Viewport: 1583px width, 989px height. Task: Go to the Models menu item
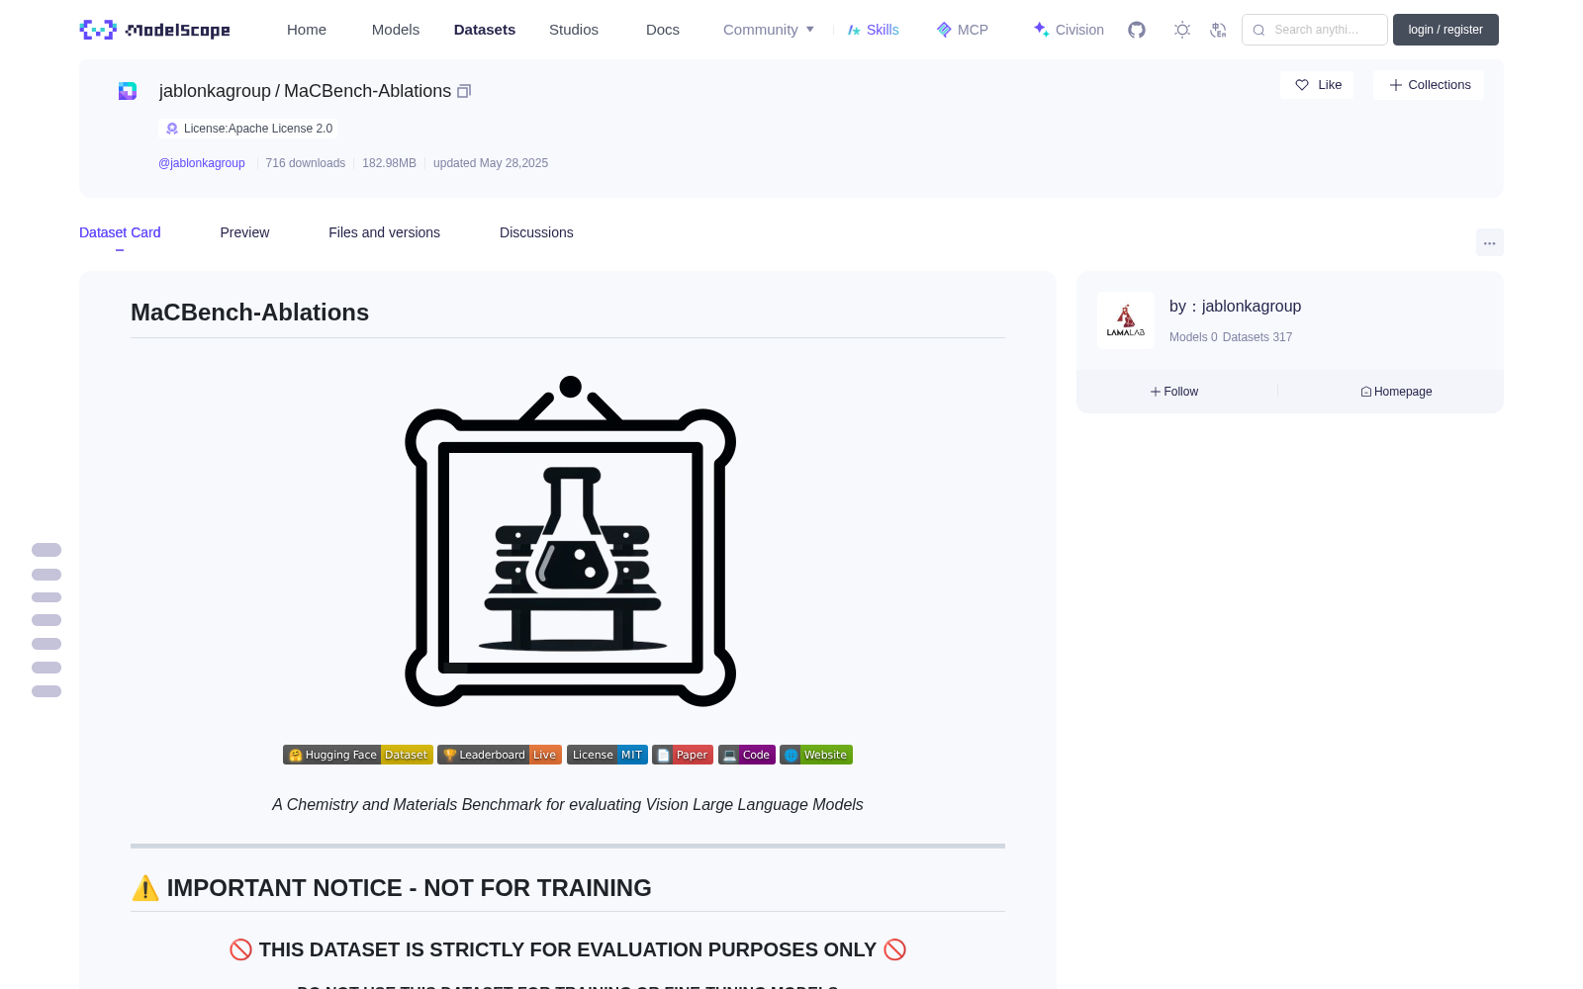pos(396,30)
